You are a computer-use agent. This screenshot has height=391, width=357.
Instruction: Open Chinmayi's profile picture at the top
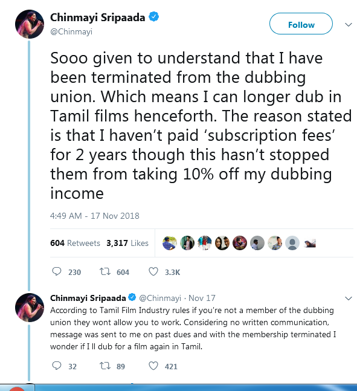tap(30, 24)
